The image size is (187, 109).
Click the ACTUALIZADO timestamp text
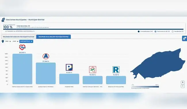20,31
